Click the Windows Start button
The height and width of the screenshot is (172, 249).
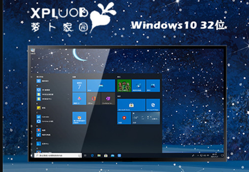(31, 155)
